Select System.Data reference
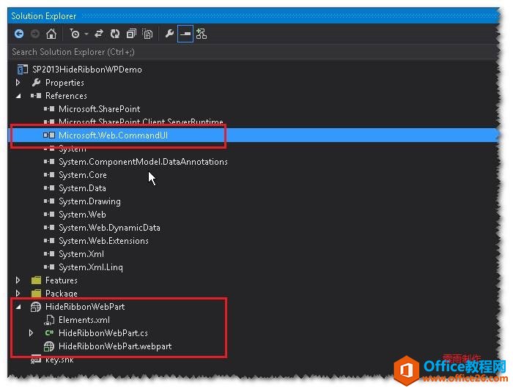 click(x=82, y=188)
